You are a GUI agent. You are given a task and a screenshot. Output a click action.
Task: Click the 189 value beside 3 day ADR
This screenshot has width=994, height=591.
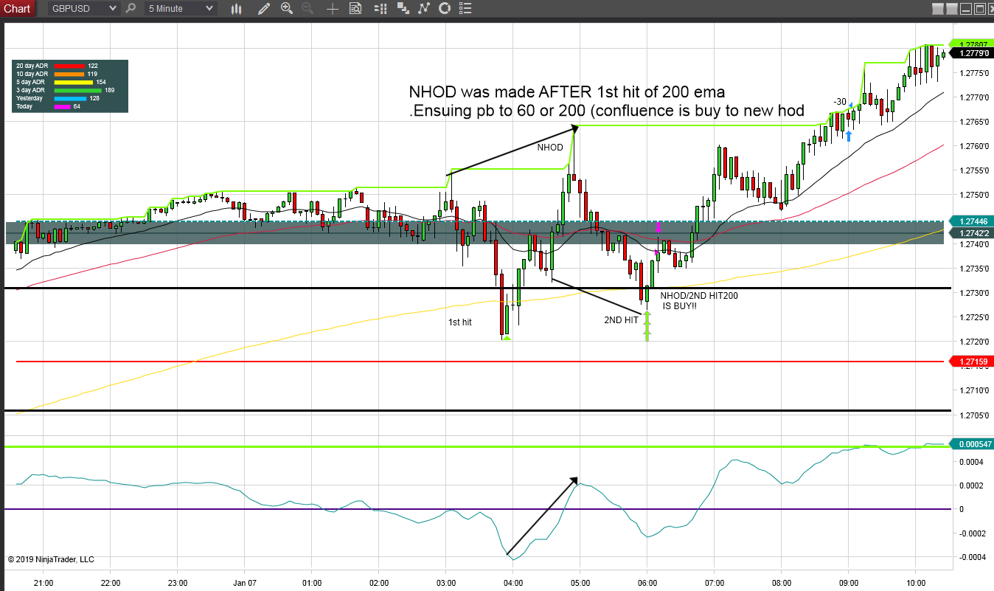[x=109, y=90]
